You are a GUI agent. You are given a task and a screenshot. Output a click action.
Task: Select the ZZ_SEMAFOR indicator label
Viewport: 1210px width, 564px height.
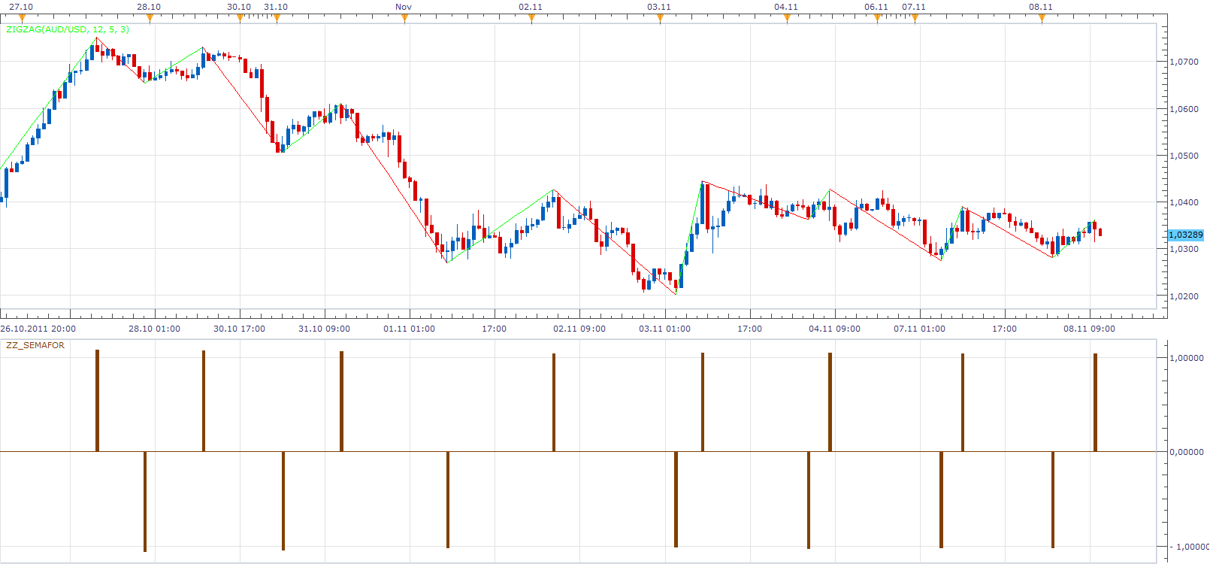[x=35, y=345]
